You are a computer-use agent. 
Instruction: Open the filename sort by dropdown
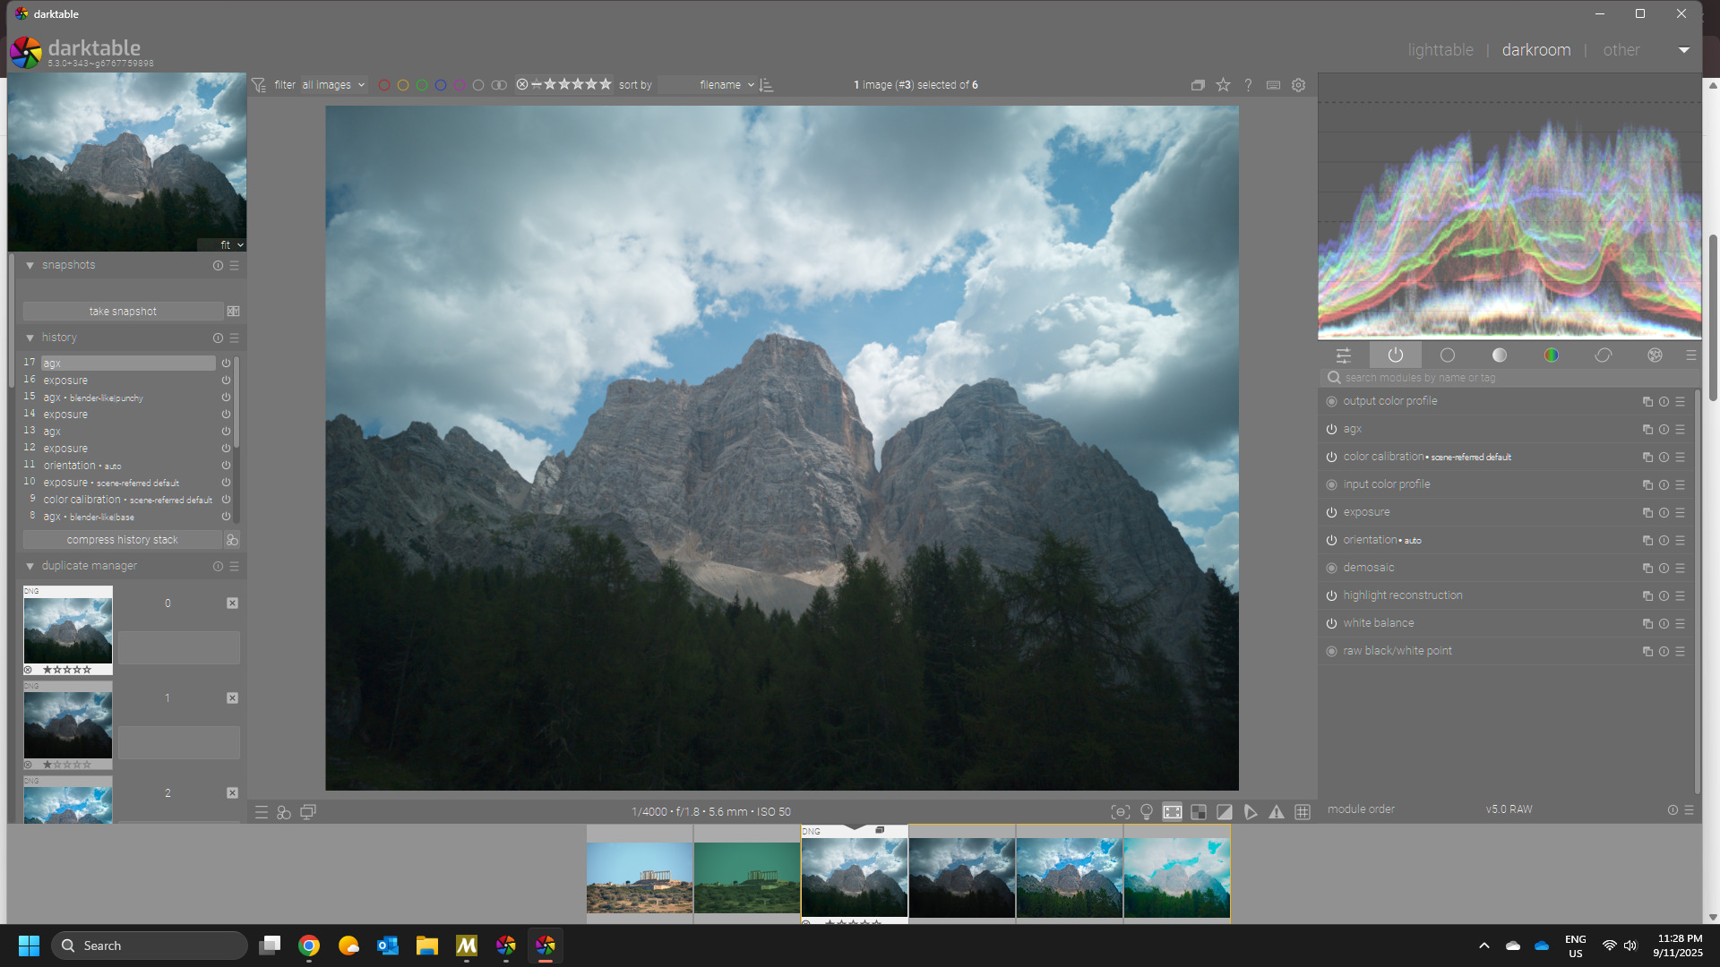(726, 85)
